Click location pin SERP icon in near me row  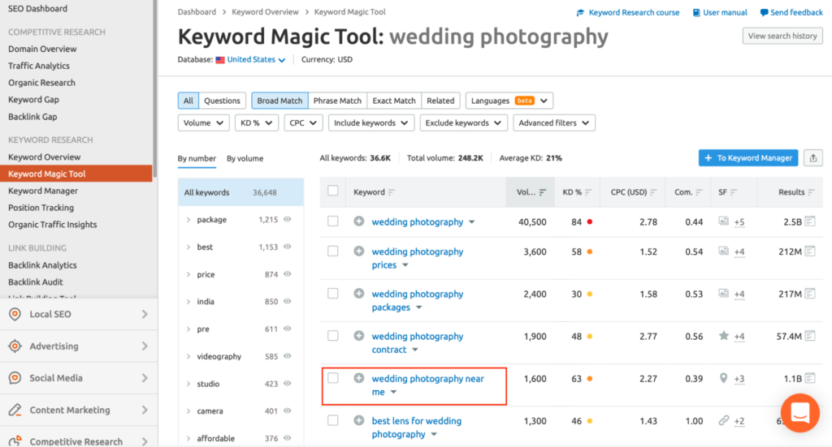(x=723, y=378)
